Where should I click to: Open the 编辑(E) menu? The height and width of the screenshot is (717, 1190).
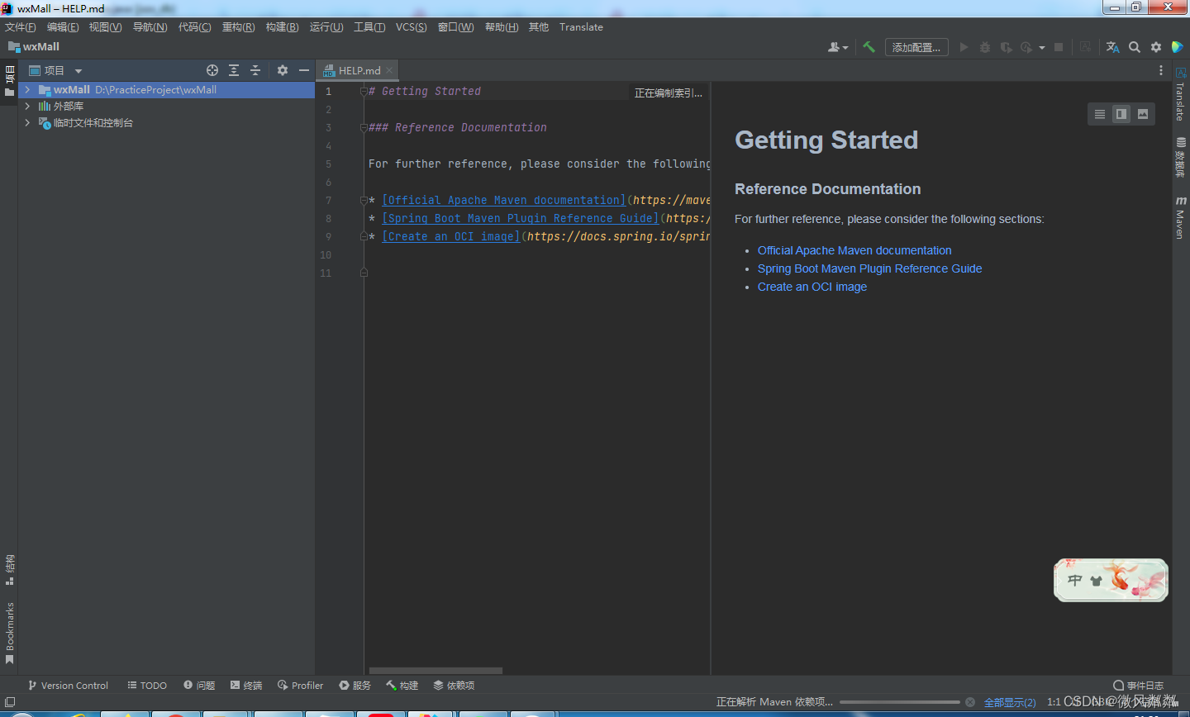tap(63, 27)
